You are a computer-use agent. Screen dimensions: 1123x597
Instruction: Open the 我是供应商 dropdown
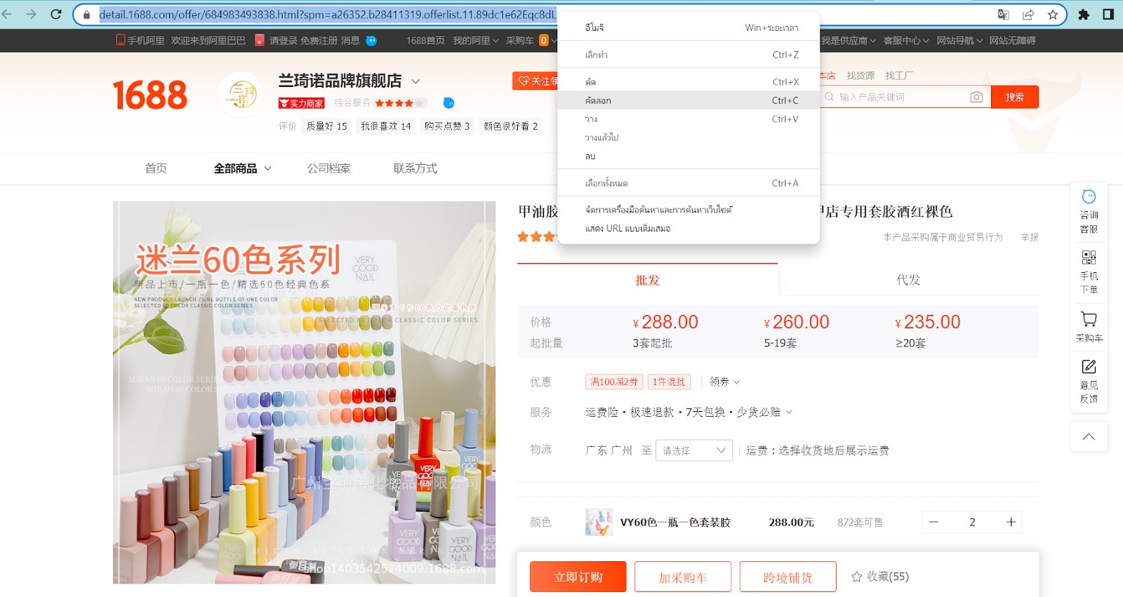pos(848,41)
